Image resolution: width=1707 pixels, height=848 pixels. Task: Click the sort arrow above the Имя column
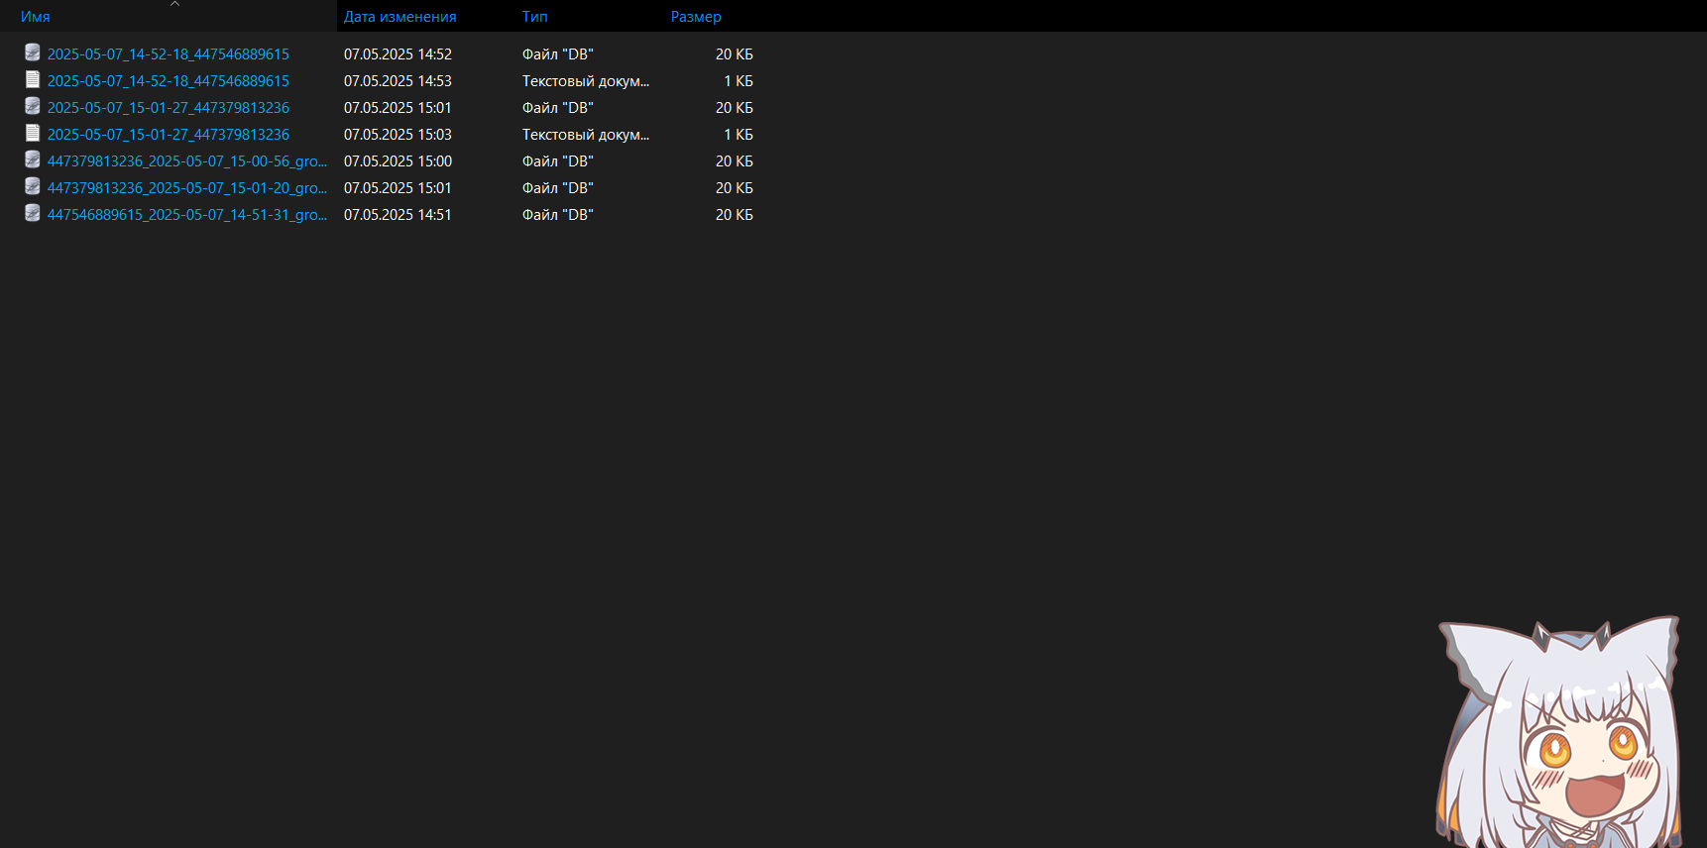click(174, 4)
